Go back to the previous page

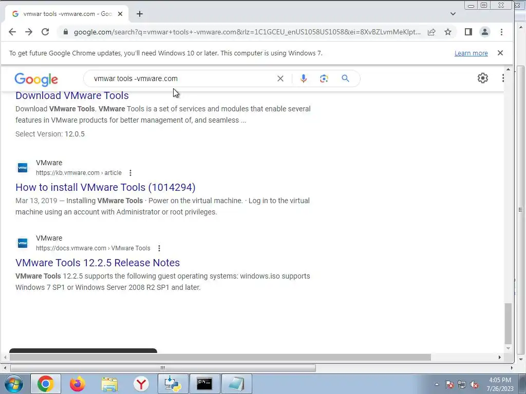point(12,32)
